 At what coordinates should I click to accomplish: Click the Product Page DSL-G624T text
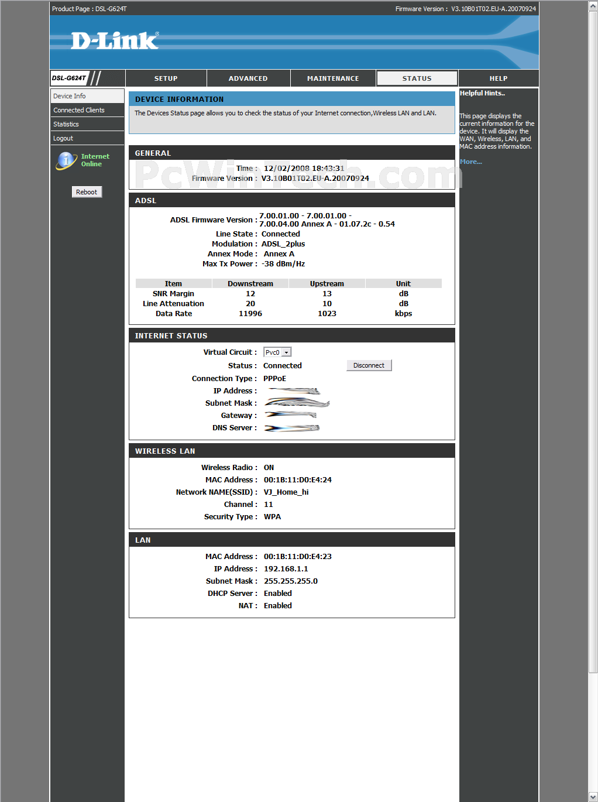[89, 9]
